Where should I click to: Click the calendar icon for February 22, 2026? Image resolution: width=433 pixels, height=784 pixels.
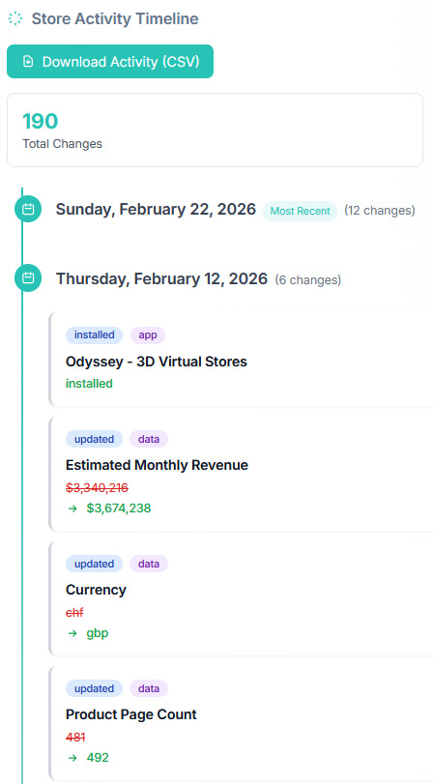(x=28, y=209)
